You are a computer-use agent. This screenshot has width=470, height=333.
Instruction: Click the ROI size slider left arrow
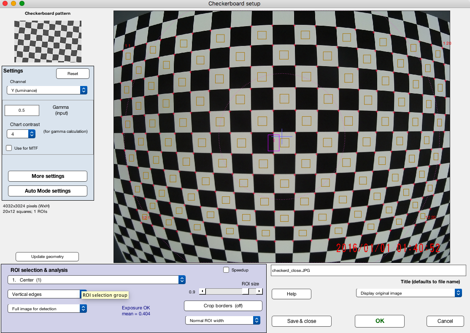[203, 291]
